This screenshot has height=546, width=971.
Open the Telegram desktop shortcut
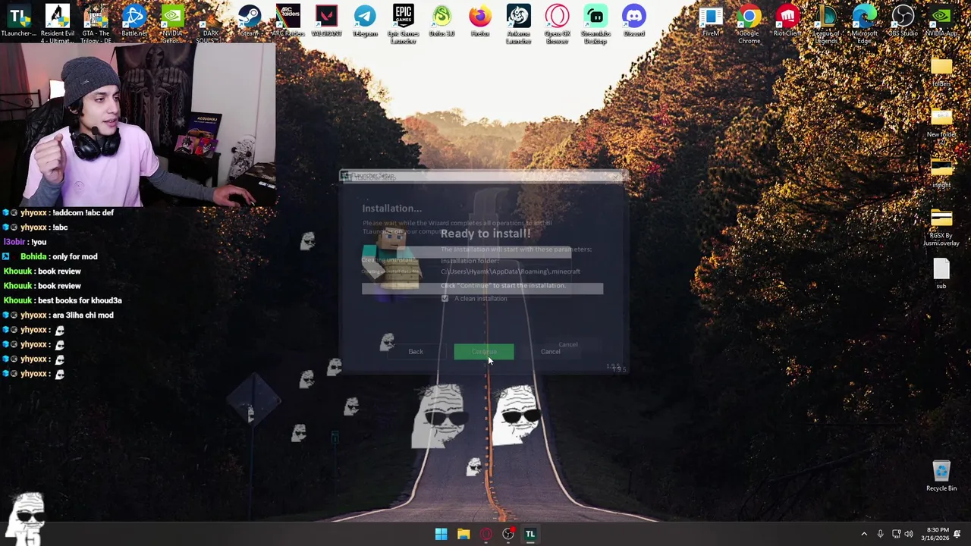[365, 20]
